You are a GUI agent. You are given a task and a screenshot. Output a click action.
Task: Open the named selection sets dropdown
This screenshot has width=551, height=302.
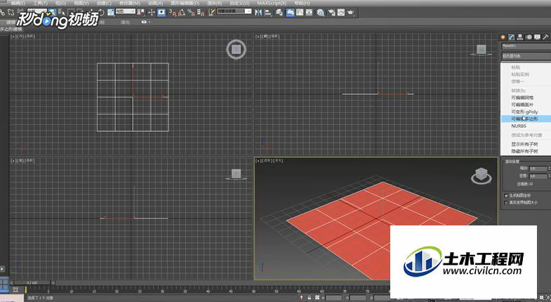234,11
